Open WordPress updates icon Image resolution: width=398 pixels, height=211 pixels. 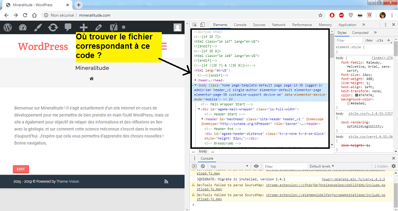coord(53,27)
